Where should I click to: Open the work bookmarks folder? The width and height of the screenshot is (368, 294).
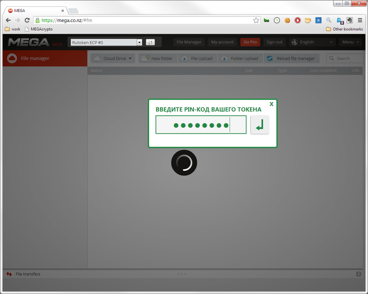pos(13,29)
